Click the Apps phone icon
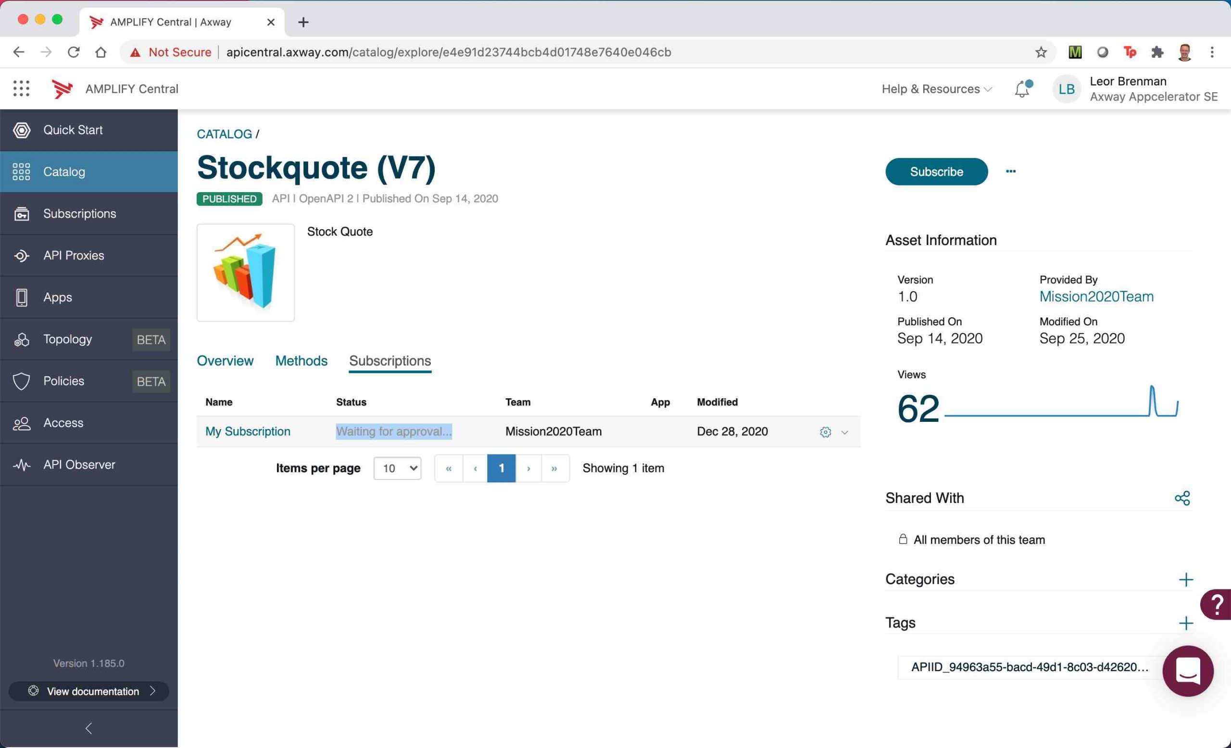The image size is (1231, 748). click(22, 297)
